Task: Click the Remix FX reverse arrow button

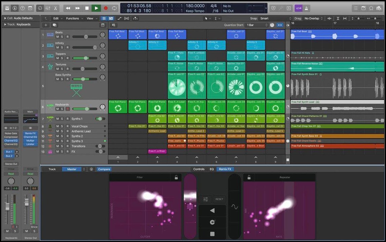Action: [x=212, y=211]
